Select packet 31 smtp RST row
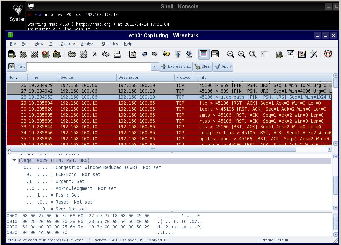341x245 pixels. pos(169,115)
